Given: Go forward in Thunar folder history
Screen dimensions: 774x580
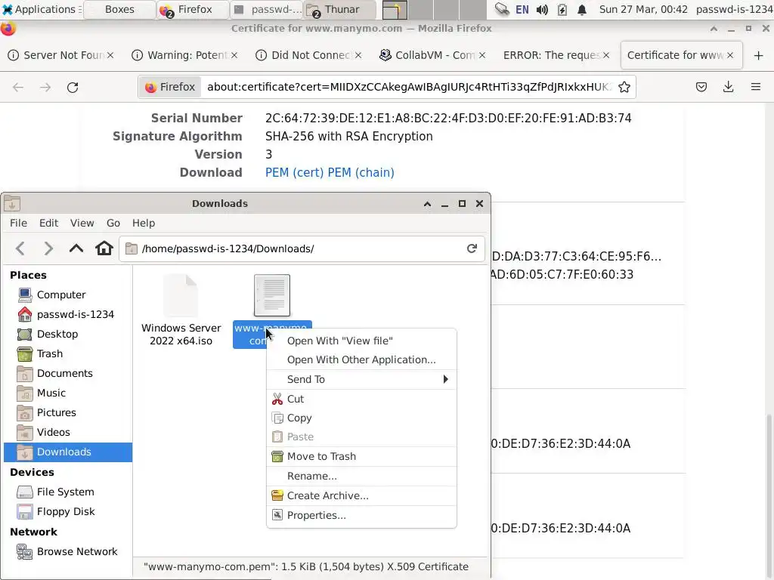Looking at the screenshot, I should point(48,248).
